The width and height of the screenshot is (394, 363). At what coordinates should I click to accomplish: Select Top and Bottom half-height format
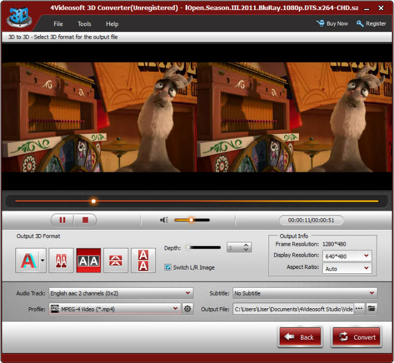point(116,261)
